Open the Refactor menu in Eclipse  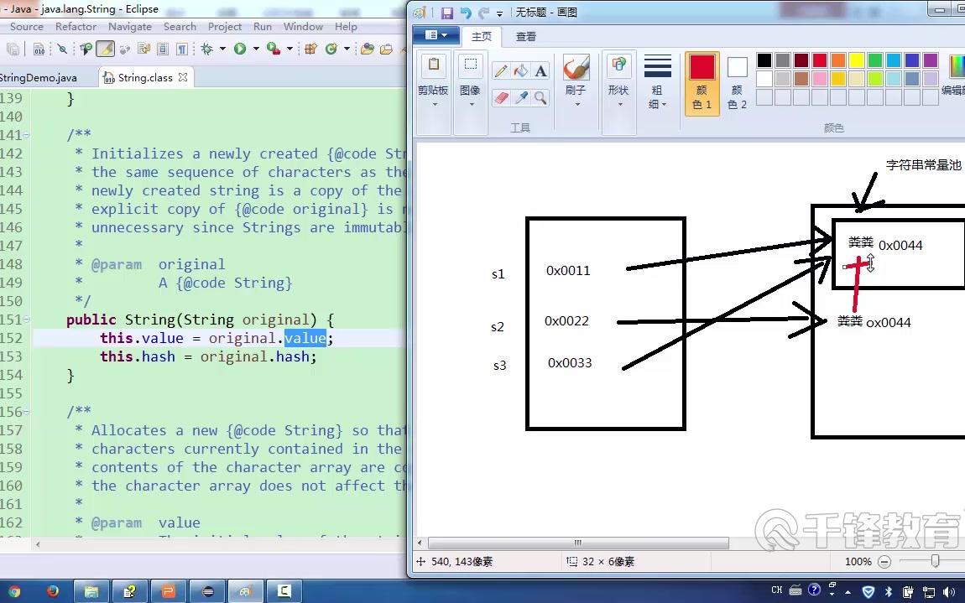point(76,26)
